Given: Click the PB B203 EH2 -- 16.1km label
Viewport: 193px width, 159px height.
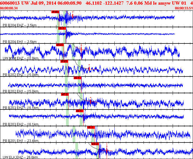Looking at the screenshot, I should coord(21,124).
